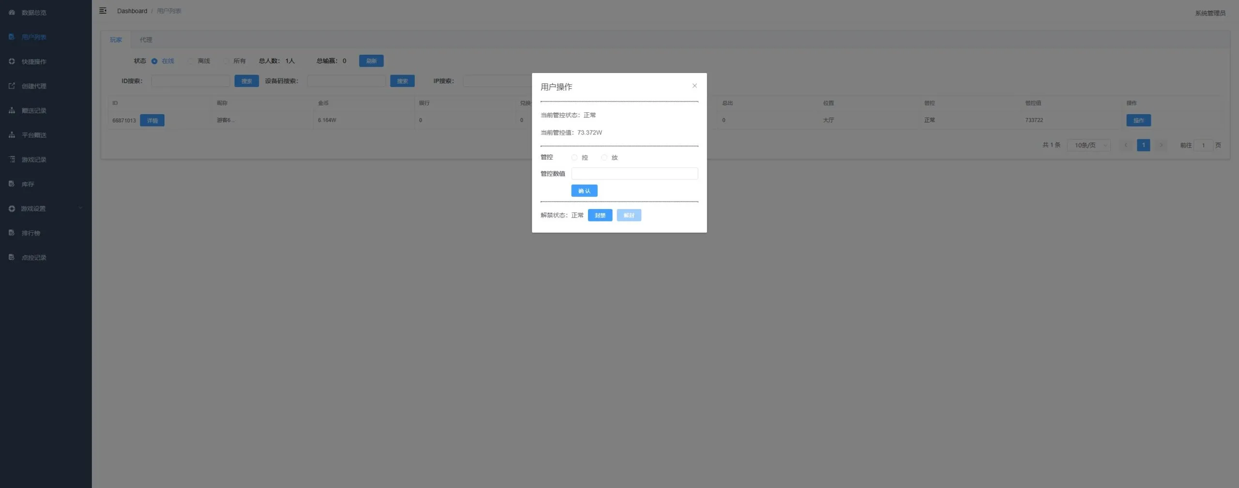
Task: Open Dashboard breadcrumb link
Action: coord(132,11)
